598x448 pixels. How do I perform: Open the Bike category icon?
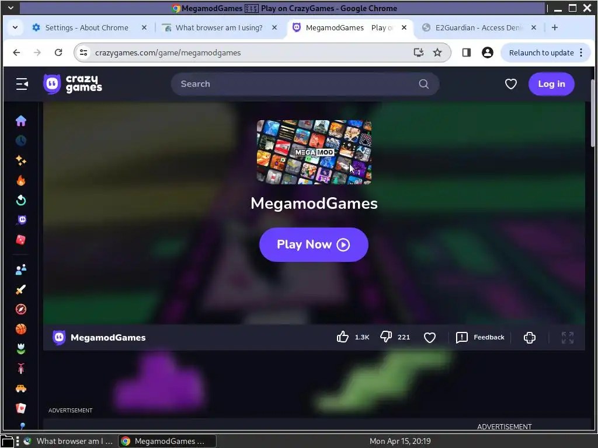(x=21, y=369)
